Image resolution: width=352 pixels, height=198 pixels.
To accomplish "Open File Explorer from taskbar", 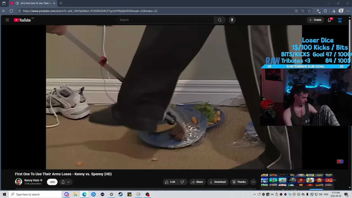I will click(75, 194).
